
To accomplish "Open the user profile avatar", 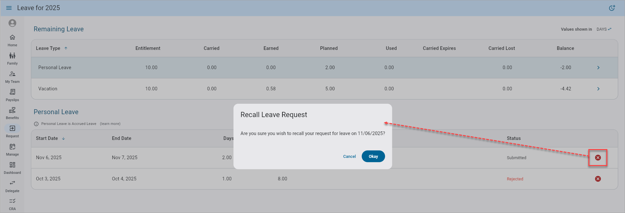I will tap(12, 23).
